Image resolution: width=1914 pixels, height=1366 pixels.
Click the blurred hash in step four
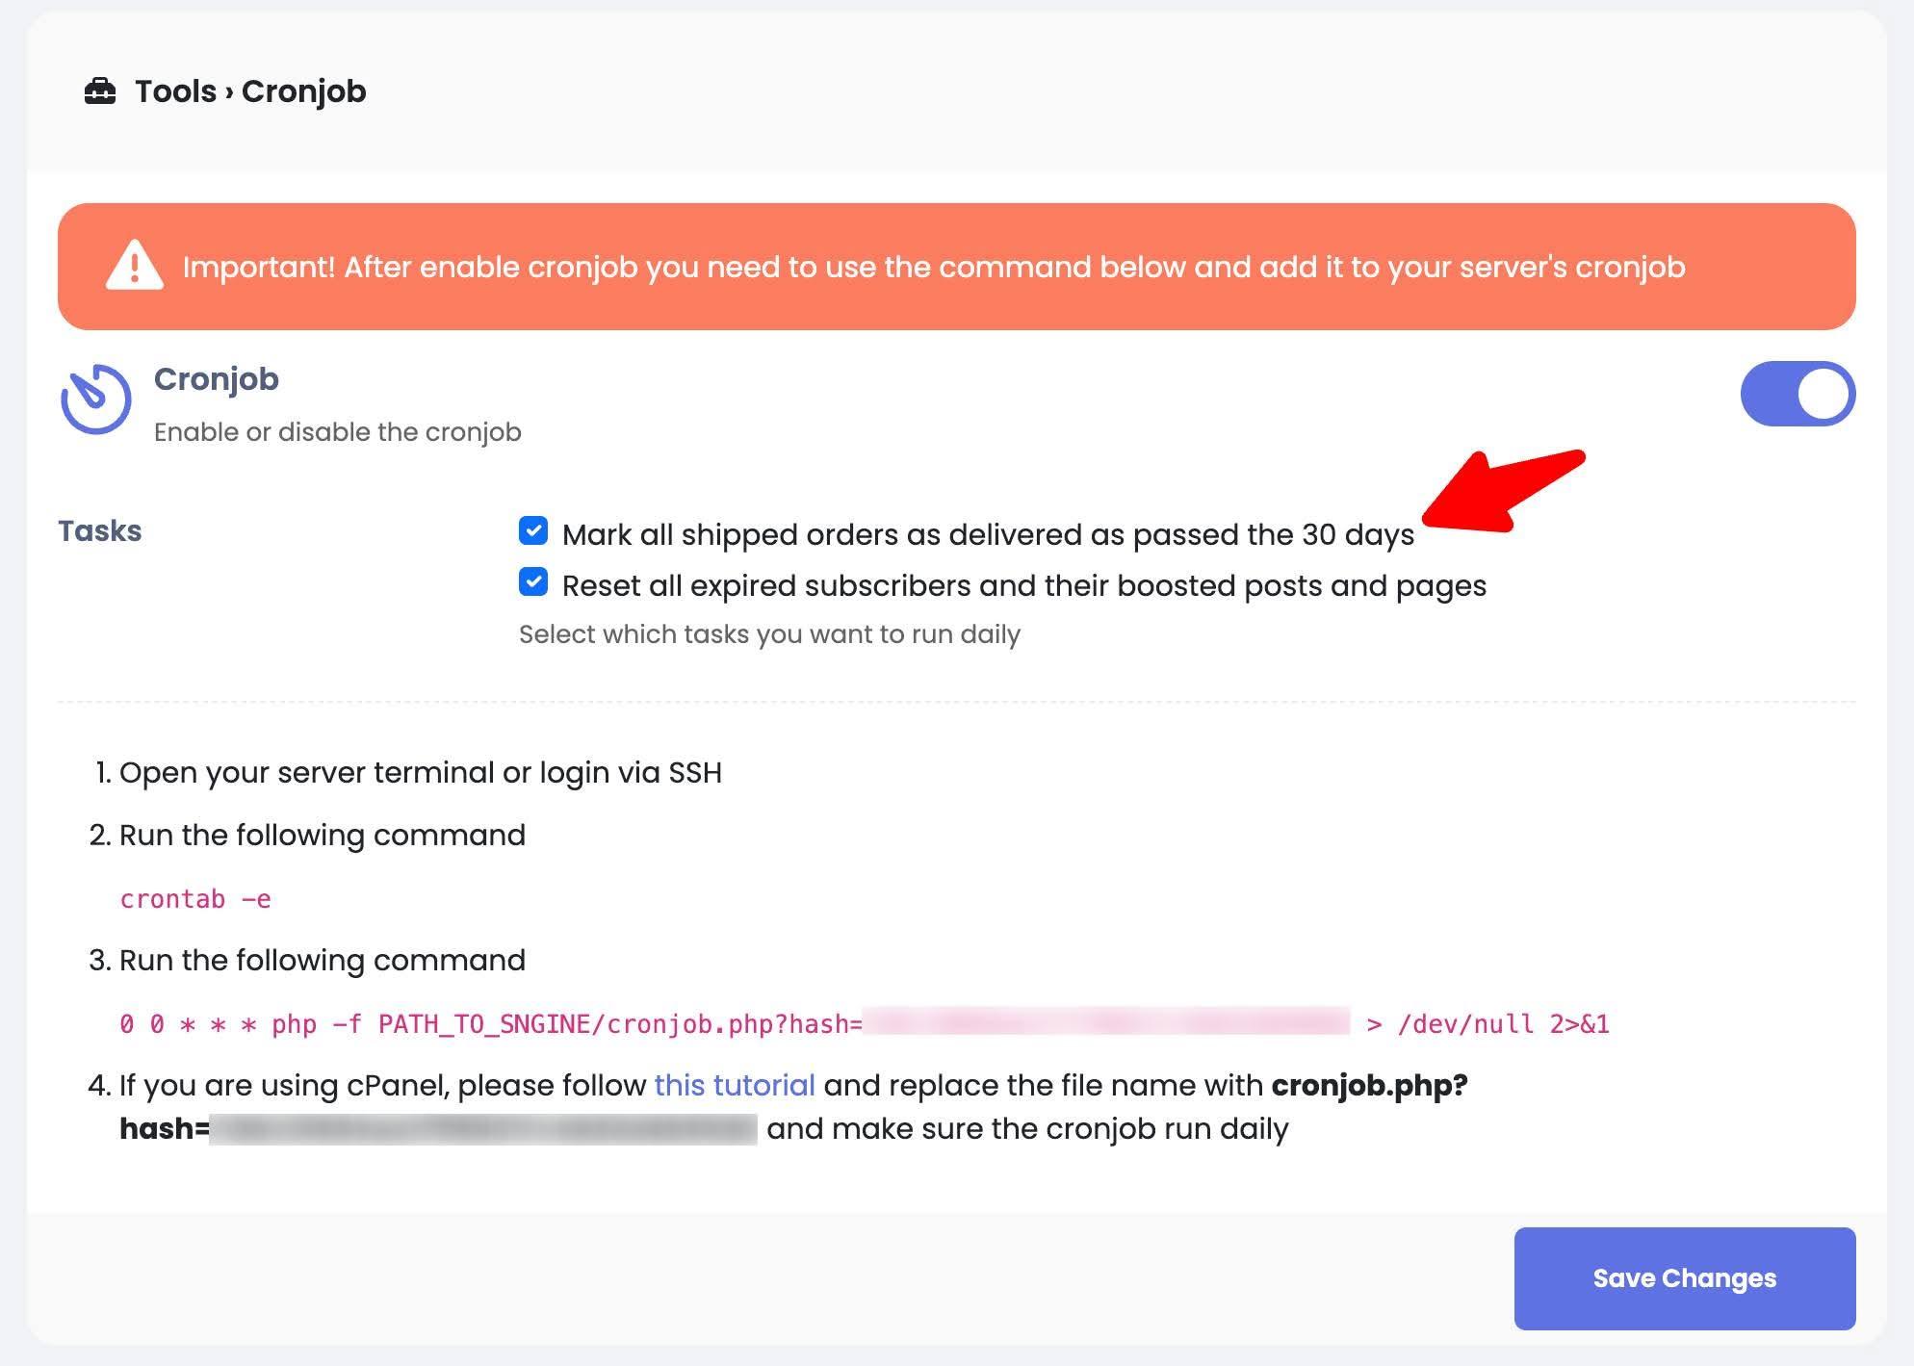pos(483,1129)
